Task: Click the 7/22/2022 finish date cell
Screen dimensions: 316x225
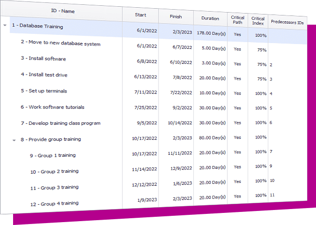Action: pos(181,92)
